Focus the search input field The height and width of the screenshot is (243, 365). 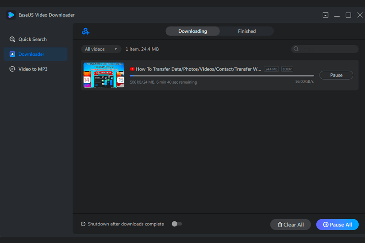[328, 49]
